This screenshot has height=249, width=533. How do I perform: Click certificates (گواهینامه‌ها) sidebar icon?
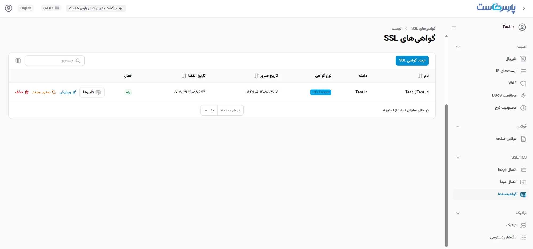click(523, 194)
